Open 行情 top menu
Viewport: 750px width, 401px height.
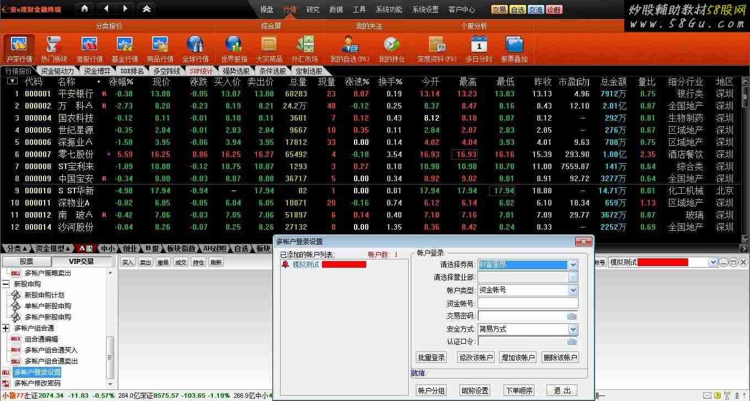click(x=290, y=9)
